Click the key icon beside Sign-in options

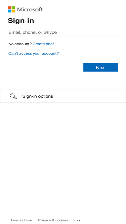pos(13,96)
